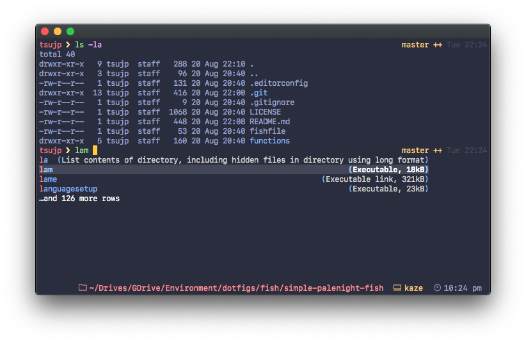Click the 'total 40' line
The width and height of the screenshot is (526, 342).
pos(57,54)
